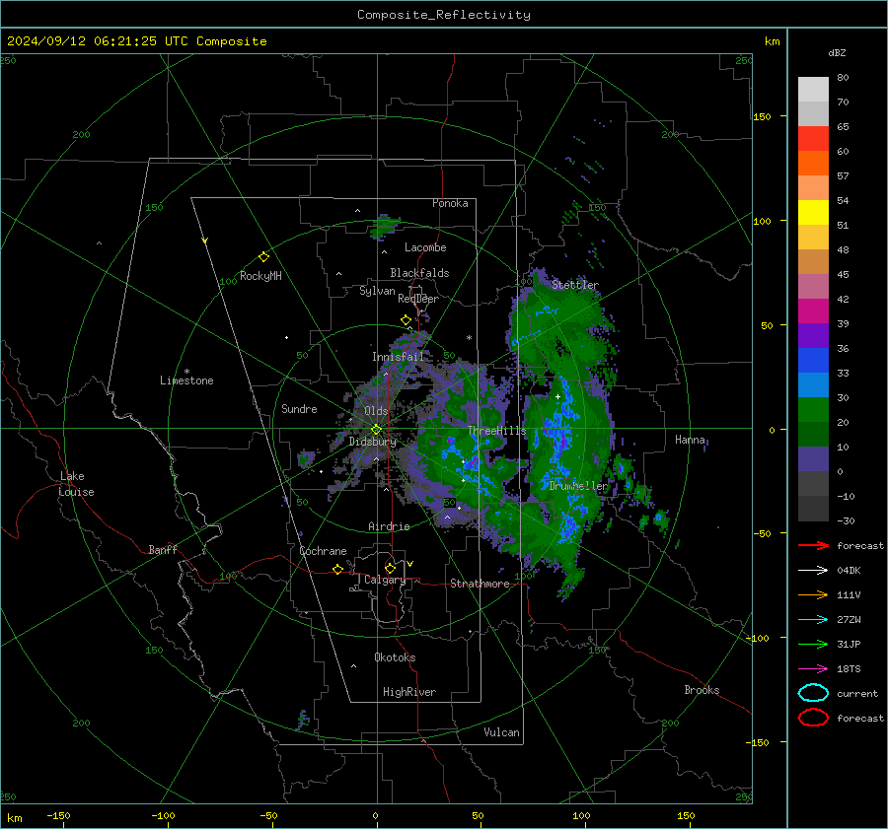The width and height of the screenshot is (888, 829).
Task: Click the light gray swatch between 80 and 70
Action: (813, 90)
